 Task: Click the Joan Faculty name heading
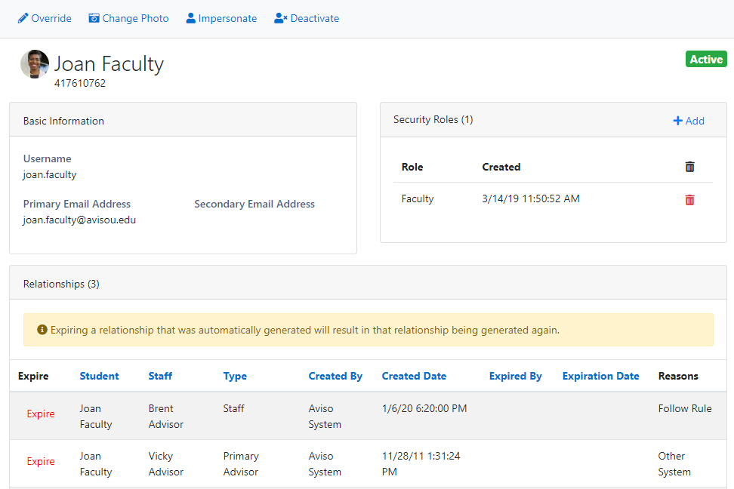[x=109, y=63]
